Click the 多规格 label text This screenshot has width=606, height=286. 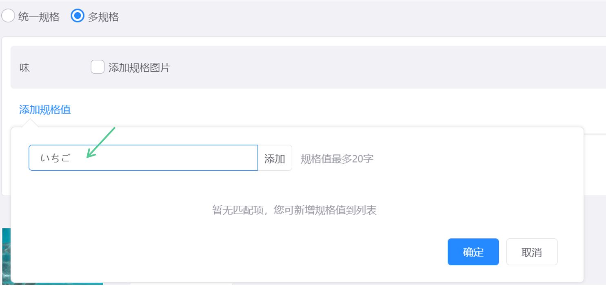point(103,17)
